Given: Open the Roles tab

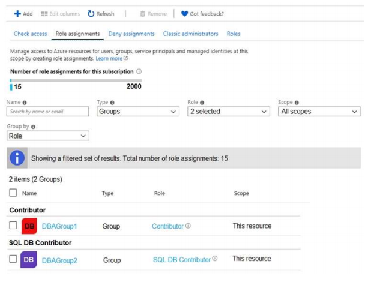Looking at the screenshot, I should (234, 34).
